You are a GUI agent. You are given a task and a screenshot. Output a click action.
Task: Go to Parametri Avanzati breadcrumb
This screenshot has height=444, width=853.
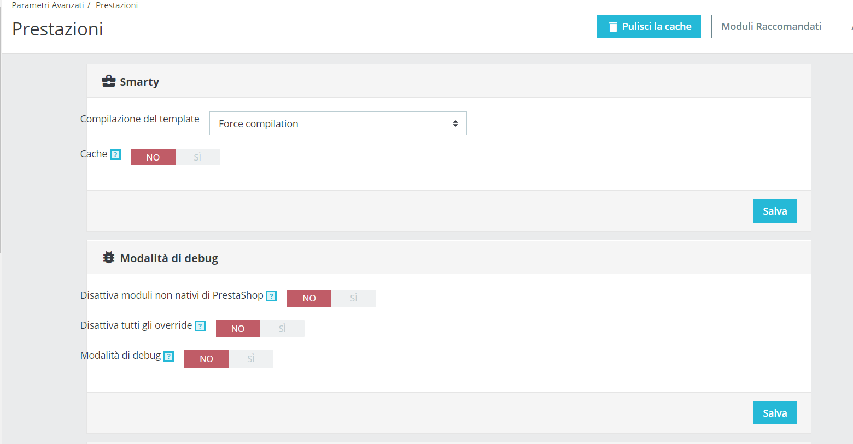[x=48, y=5]
